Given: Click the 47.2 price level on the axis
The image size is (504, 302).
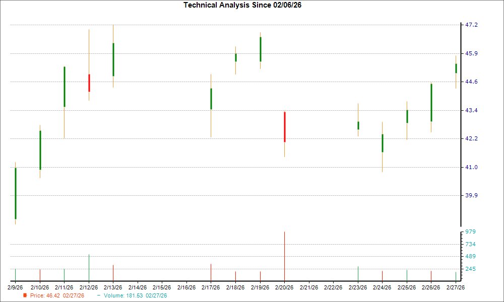Looking at the screenshot, I should click(471, 23).
